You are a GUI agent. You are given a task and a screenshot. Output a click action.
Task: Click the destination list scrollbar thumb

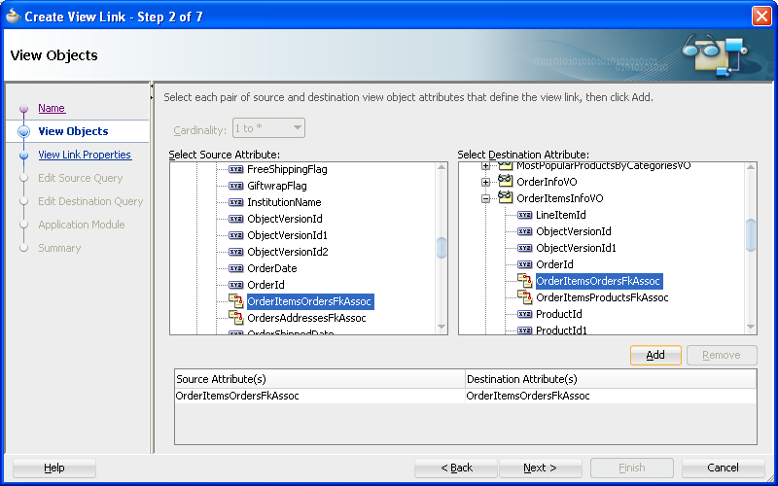[750, 234]
